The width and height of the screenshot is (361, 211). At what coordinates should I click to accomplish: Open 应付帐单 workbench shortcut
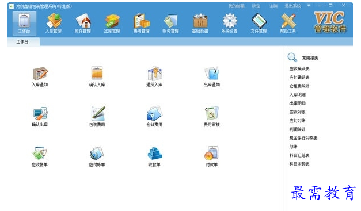[x=97, y=157]
